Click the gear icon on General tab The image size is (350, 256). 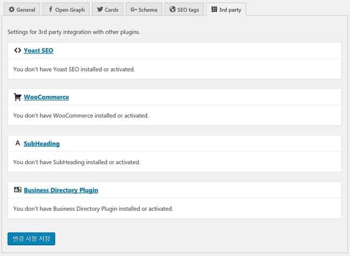(11, 10)
